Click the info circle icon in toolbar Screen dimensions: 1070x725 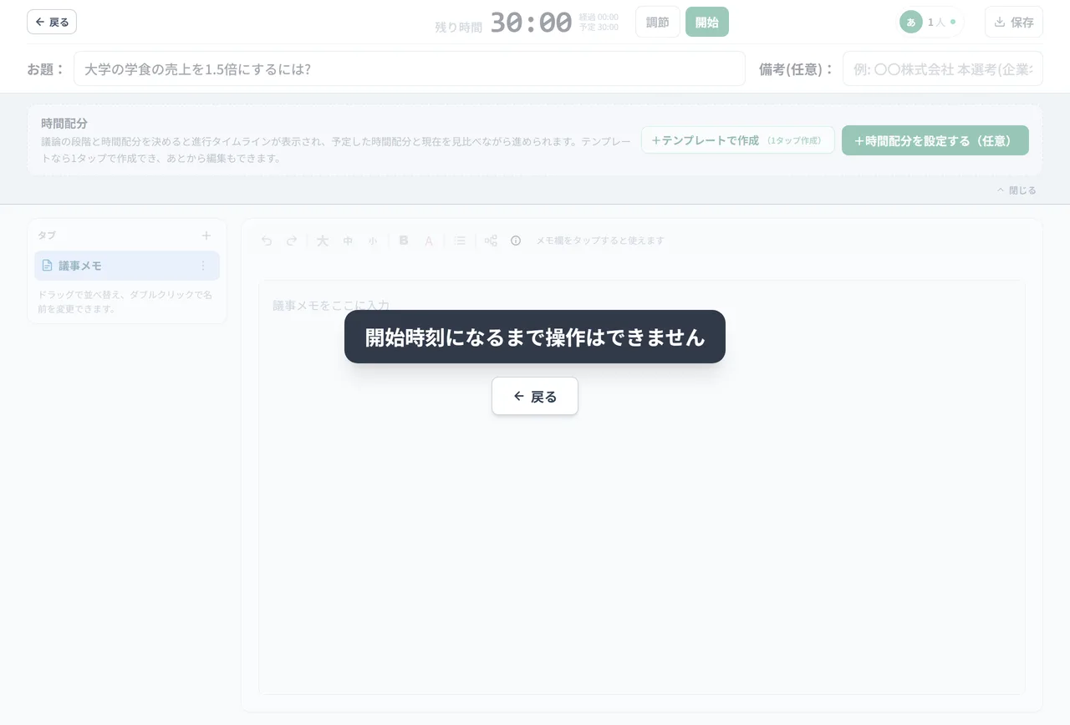click(x=516, y=241)
